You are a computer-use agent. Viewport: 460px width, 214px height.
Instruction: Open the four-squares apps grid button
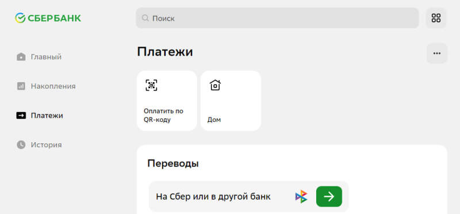[x=436, y=18]
